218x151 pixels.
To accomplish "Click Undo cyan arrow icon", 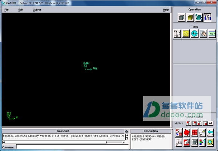I will 210,132.
